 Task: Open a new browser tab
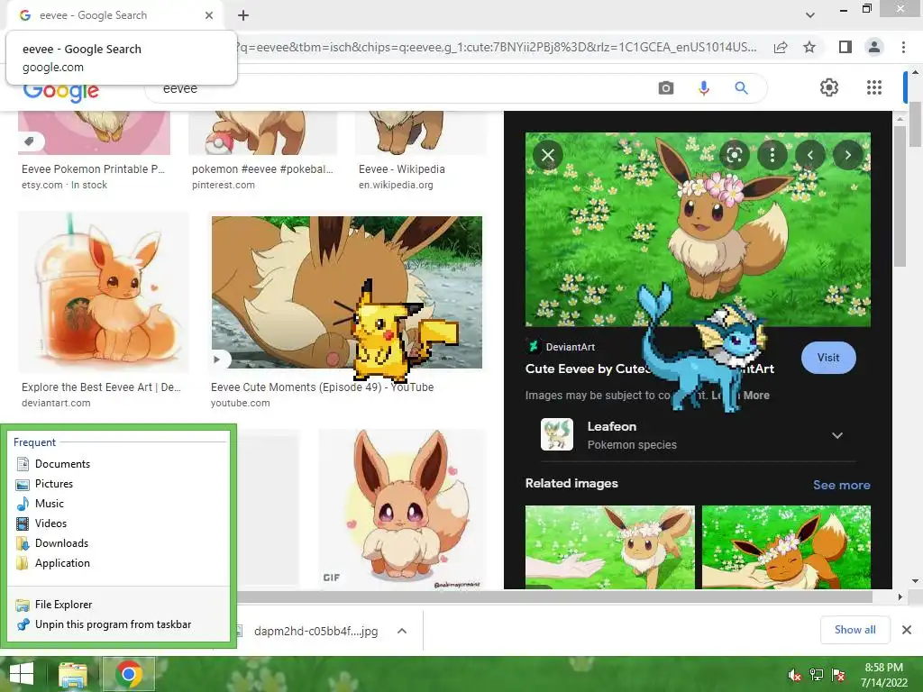tap(243, 15)
